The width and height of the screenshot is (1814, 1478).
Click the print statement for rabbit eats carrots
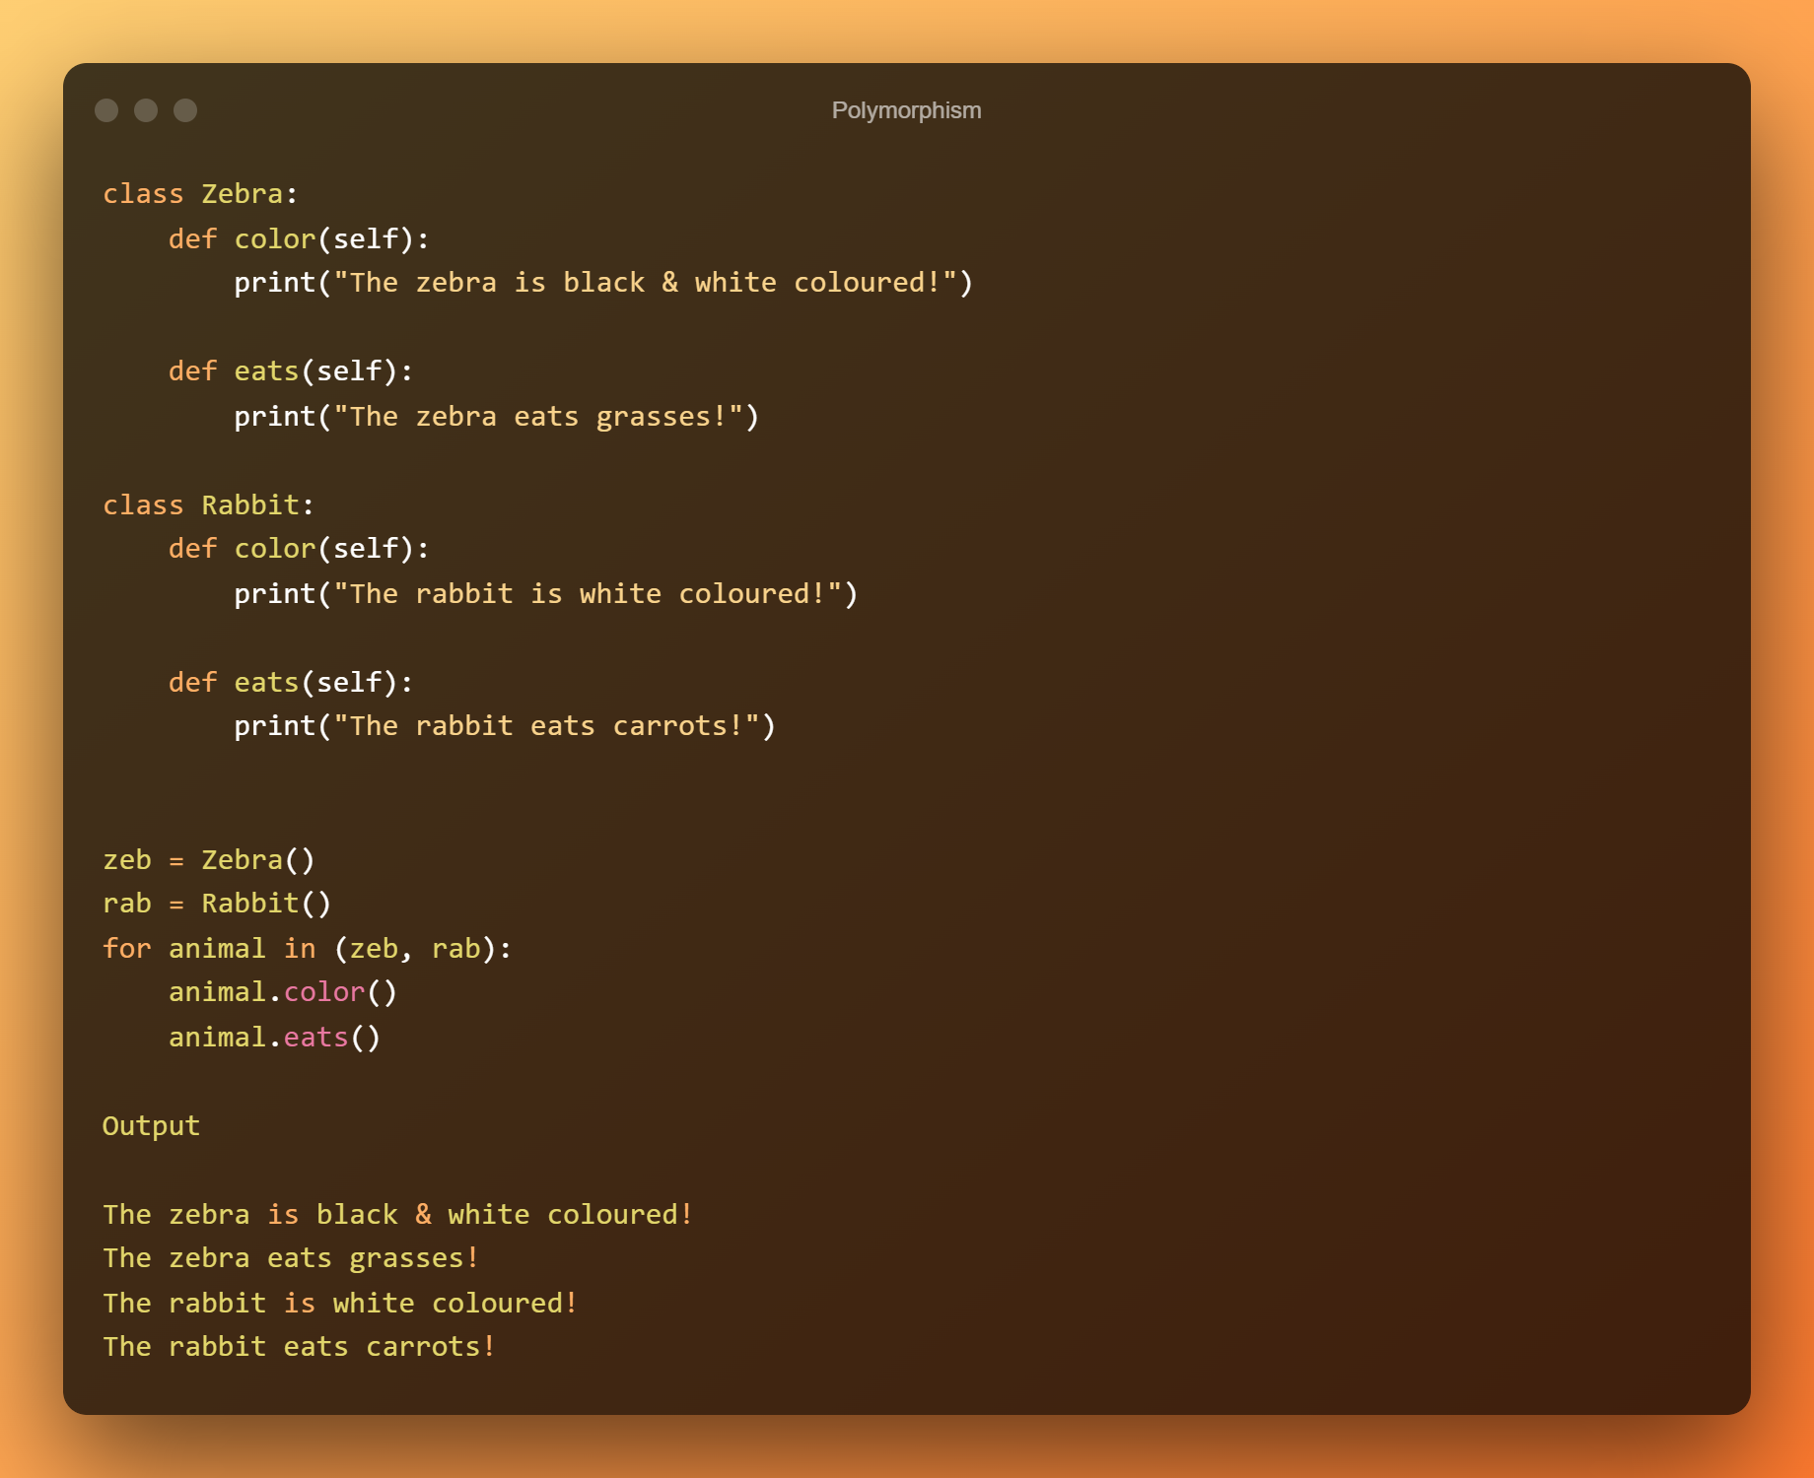(505, 726)
